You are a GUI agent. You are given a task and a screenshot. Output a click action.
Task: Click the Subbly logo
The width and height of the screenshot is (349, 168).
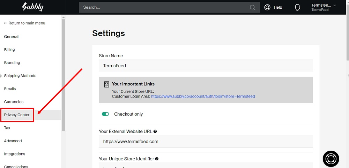click(33, 7)
